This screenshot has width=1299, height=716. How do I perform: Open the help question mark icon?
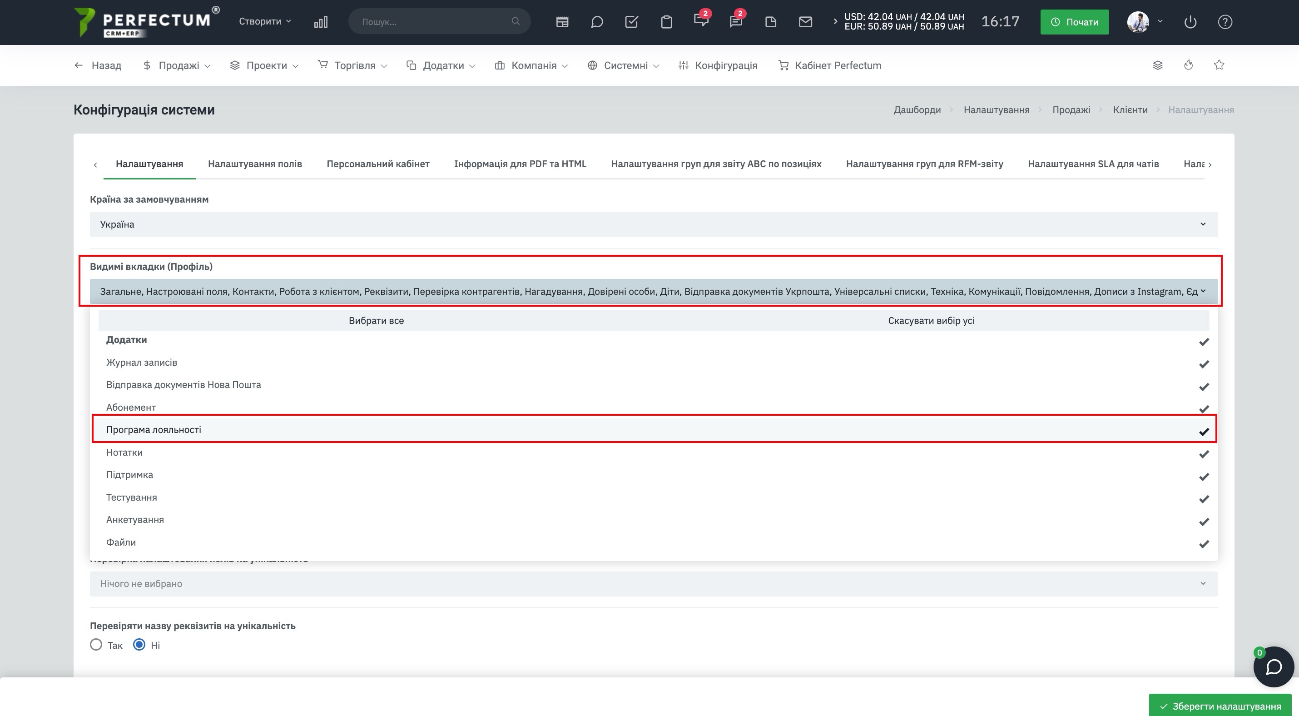1225,22
